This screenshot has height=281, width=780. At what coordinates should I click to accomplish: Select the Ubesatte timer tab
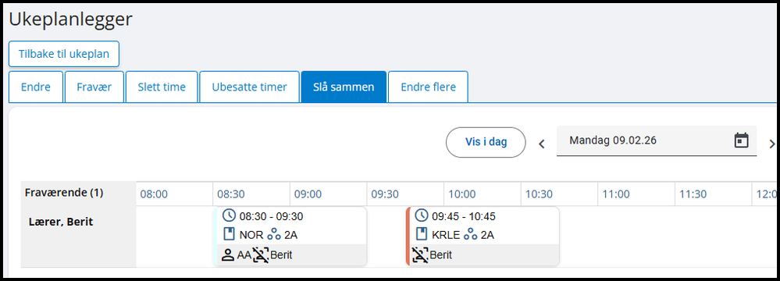[x=249, y=87]
